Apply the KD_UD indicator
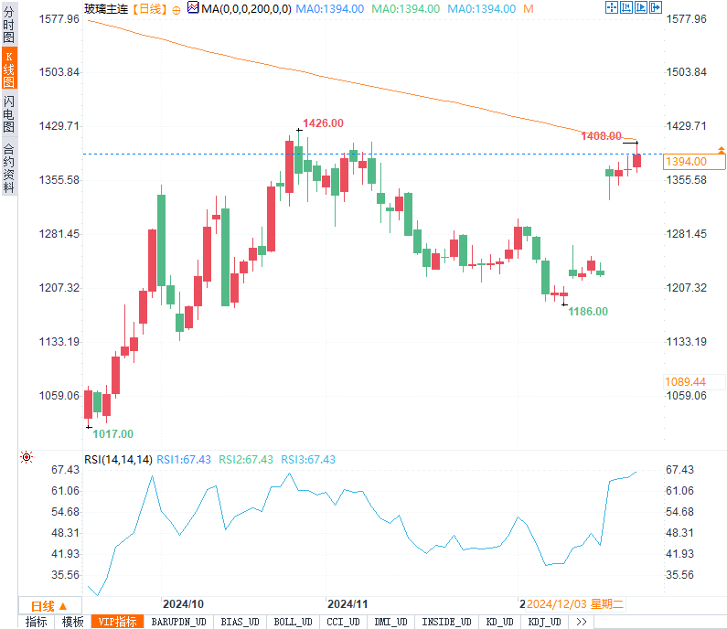 (499, 622)
